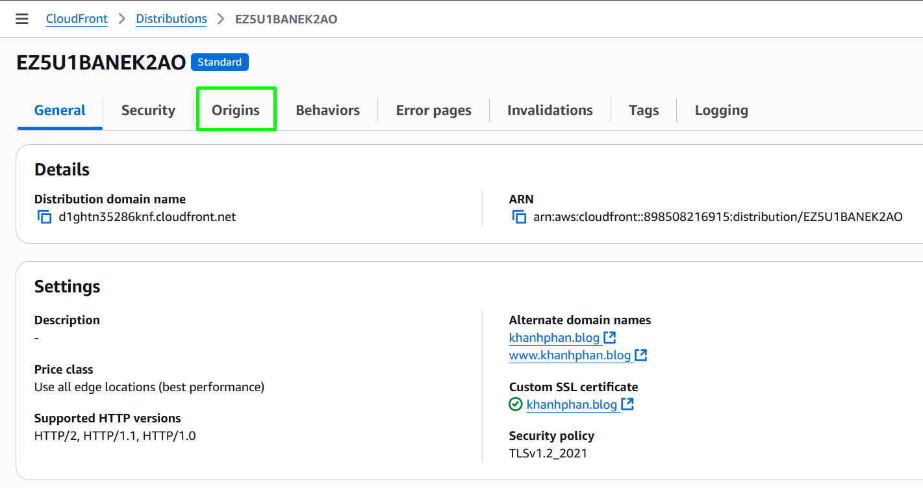Open the hamburger navigation menu
923x488 pixels.
click(22, 19)
